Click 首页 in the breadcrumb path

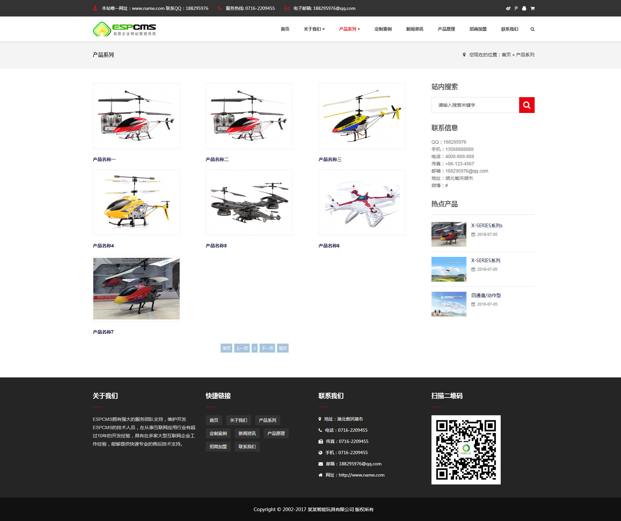pos(506,55)
